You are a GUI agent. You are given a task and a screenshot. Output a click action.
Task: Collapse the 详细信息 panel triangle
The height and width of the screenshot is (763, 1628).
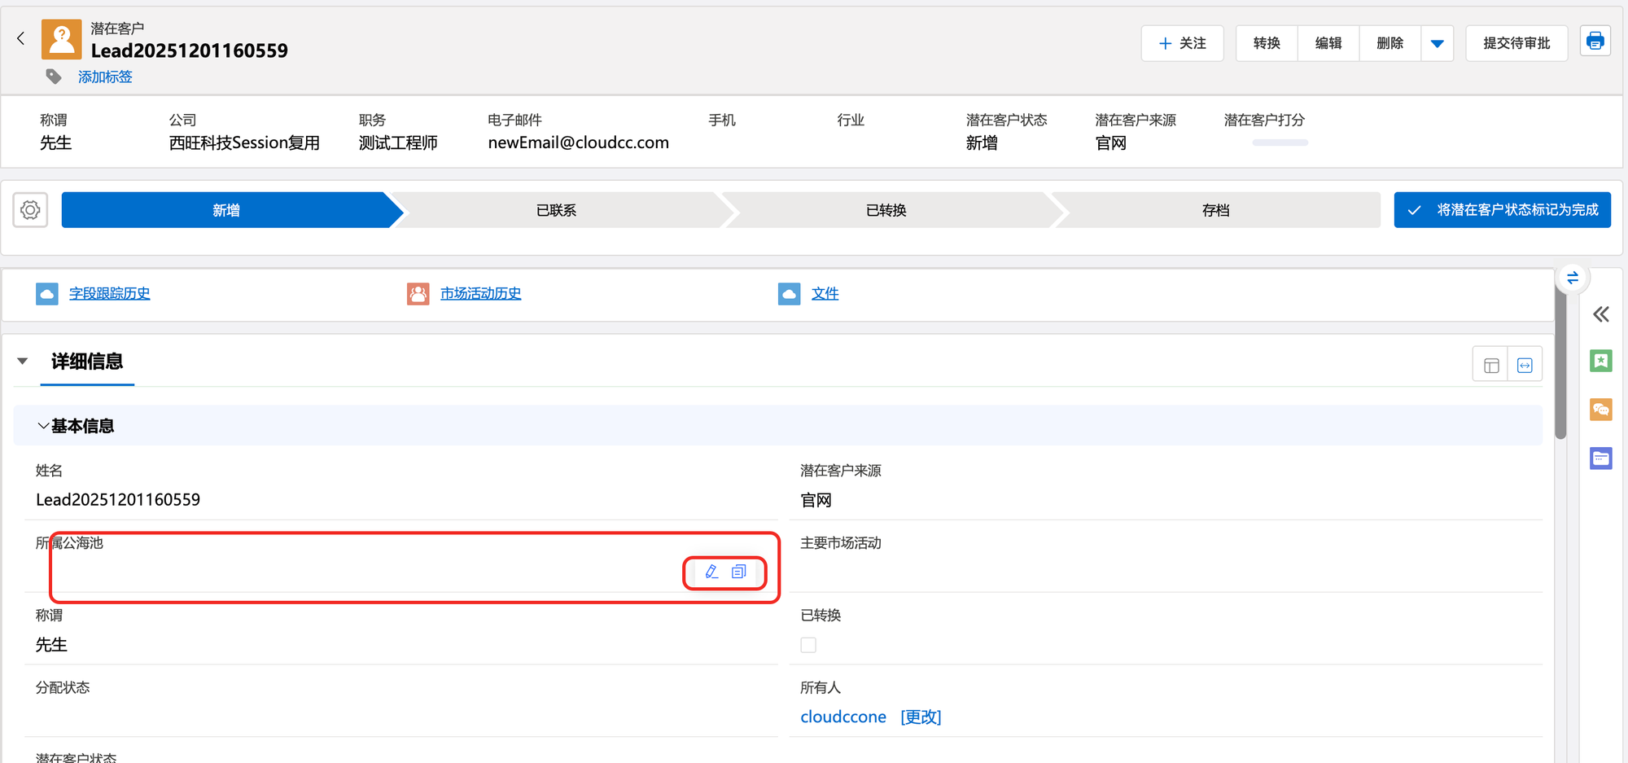(x=23, y=362)
